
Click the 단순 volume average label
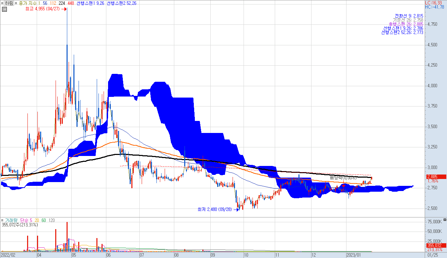point(24,220)
